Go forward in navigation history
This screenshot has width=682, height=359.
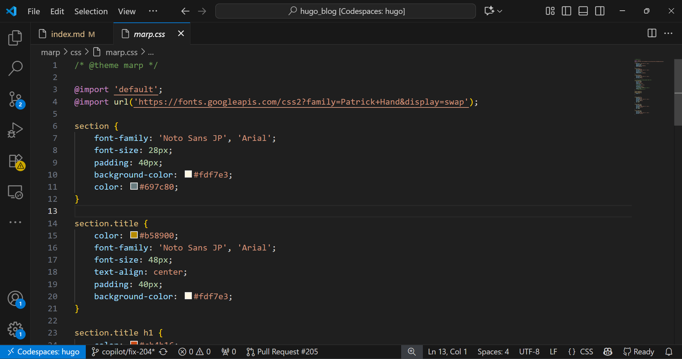point(202,11)
